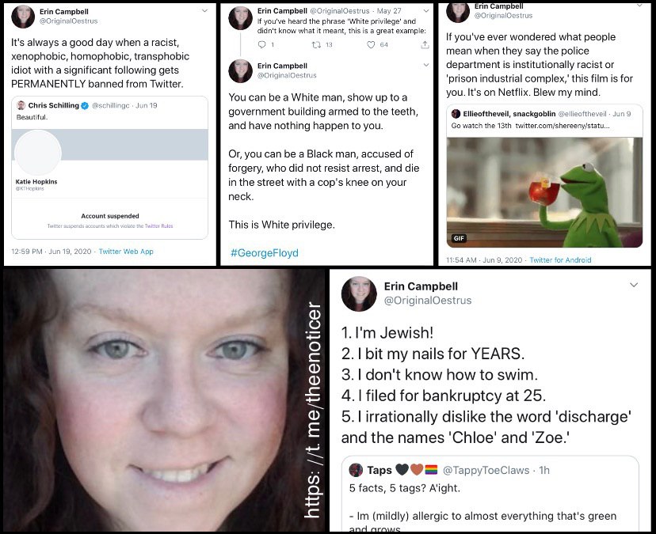Open the #GeorgeFloyd hashtag link
Image resolution: width=656 pixels, height=534 pixels.
(265, 253)
